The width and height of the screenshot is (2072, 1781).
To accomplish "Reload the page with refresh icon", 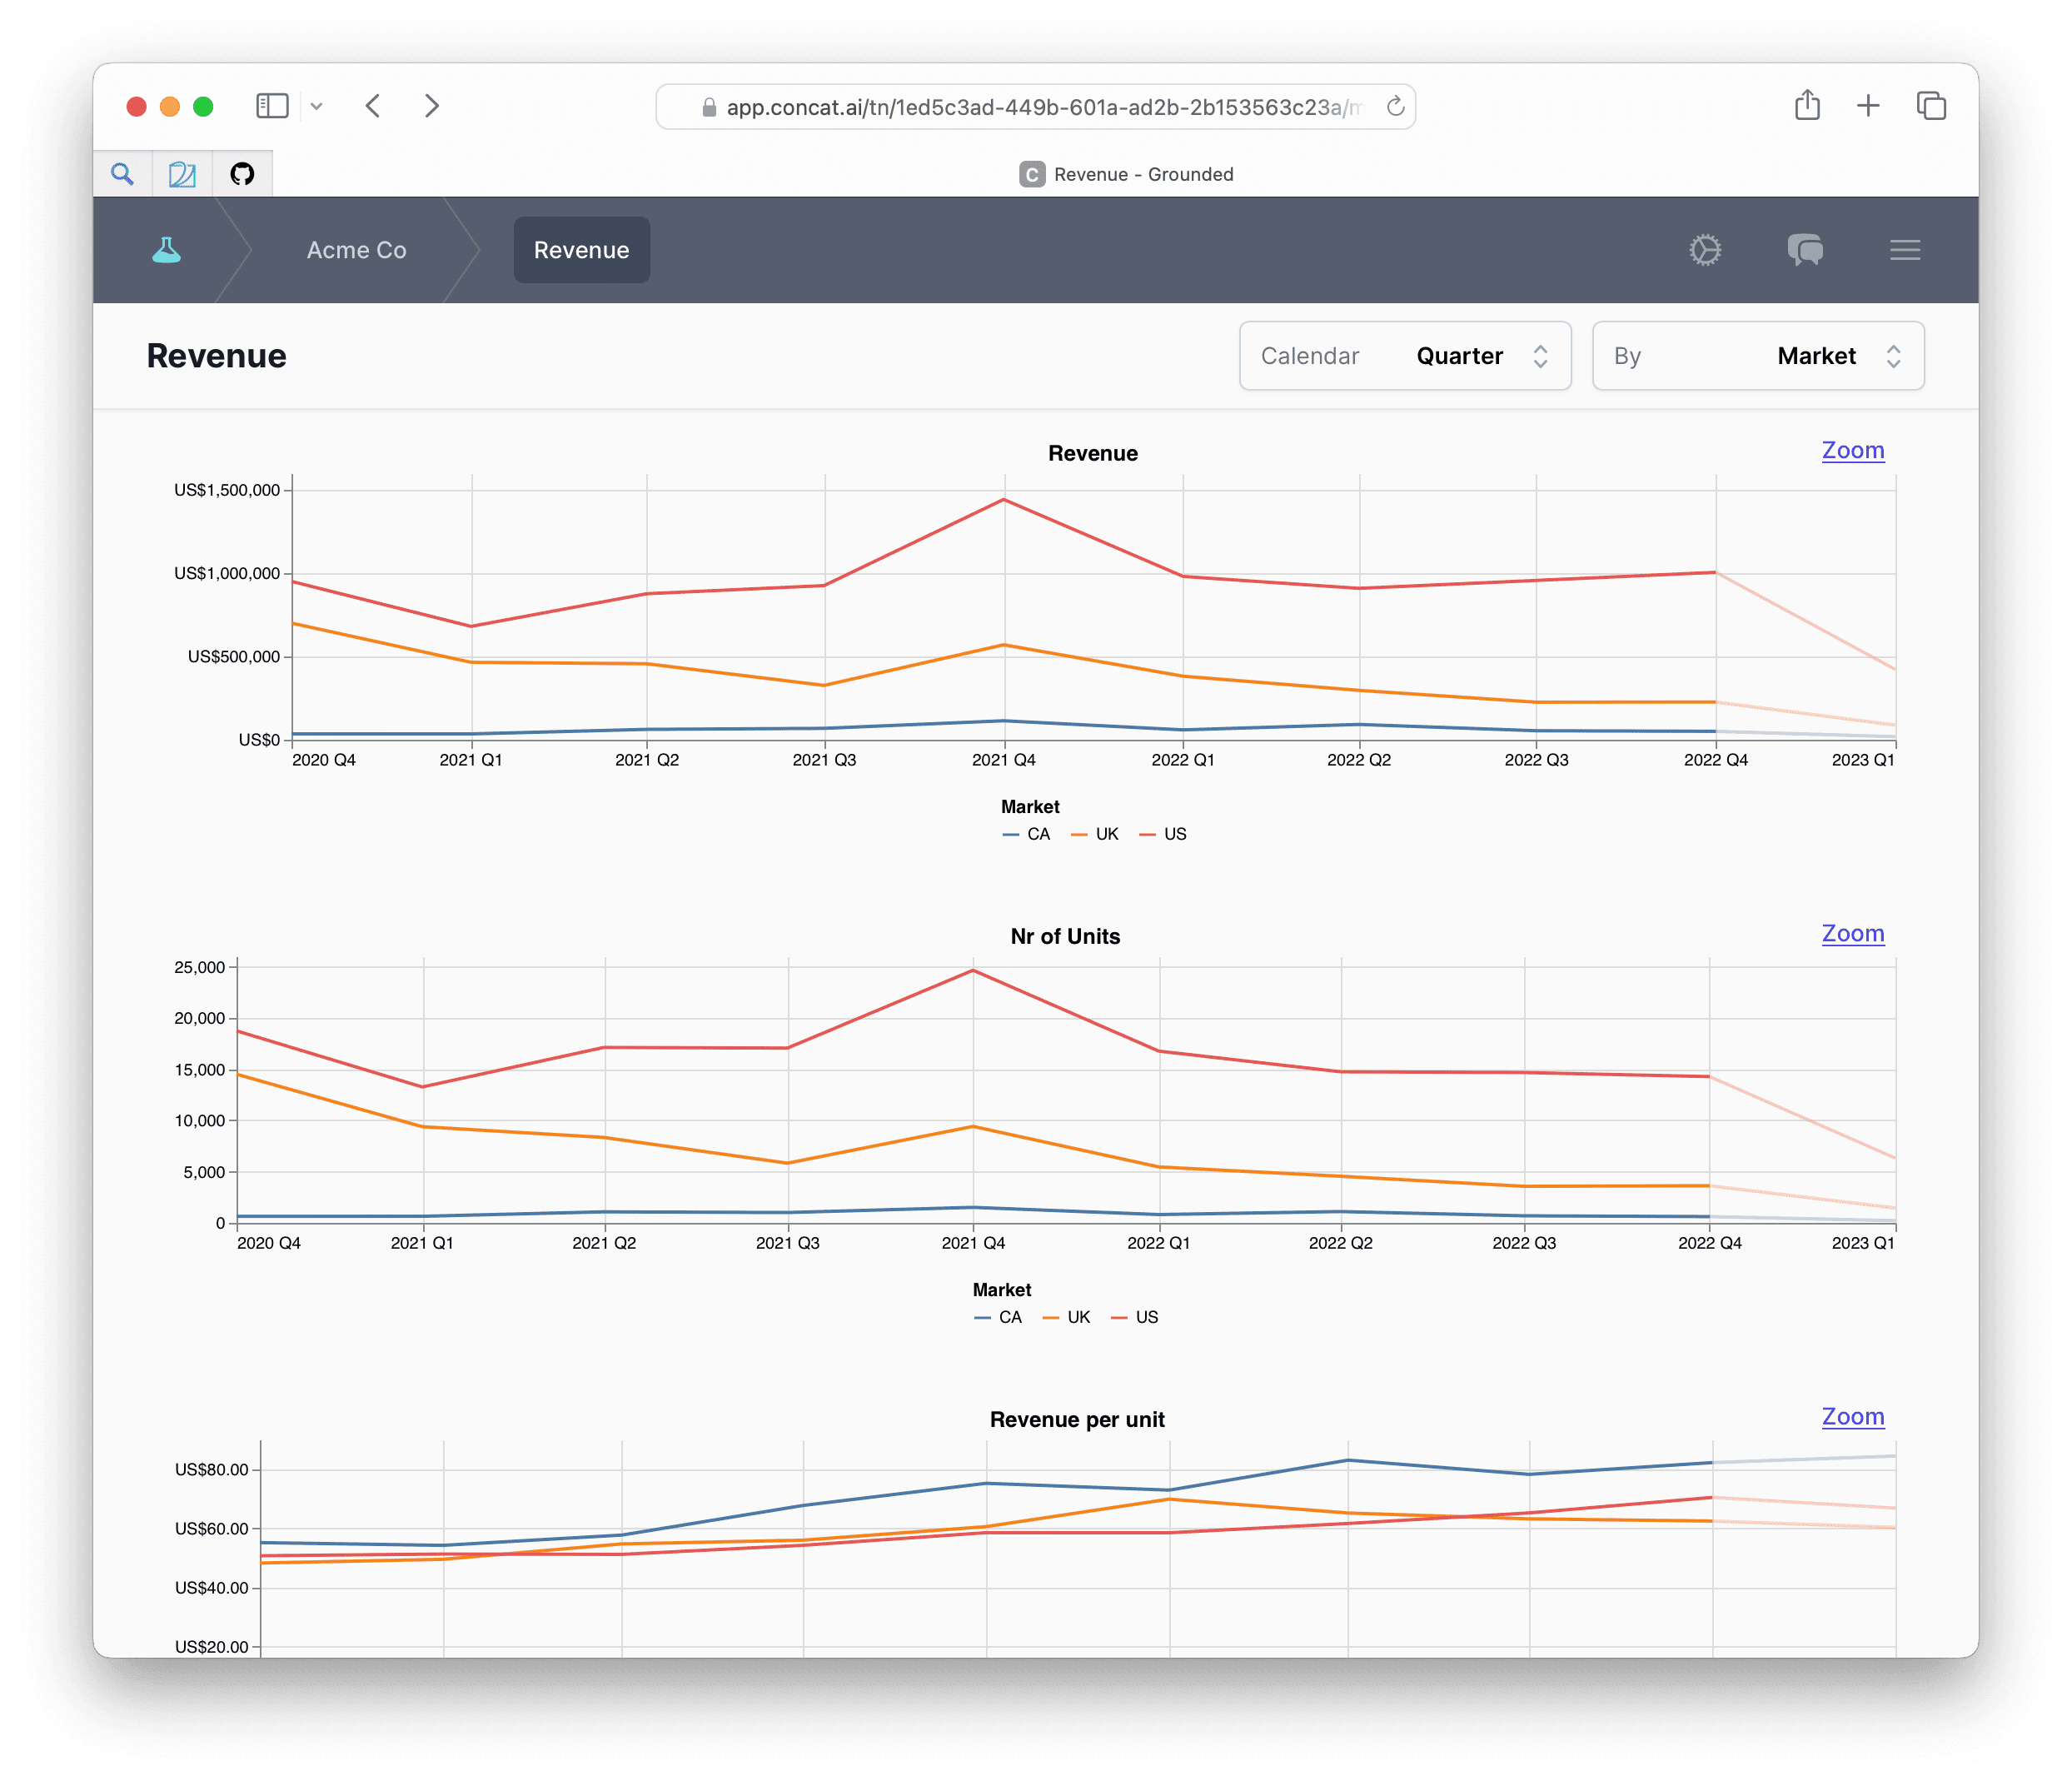I will click(1395, 106).
